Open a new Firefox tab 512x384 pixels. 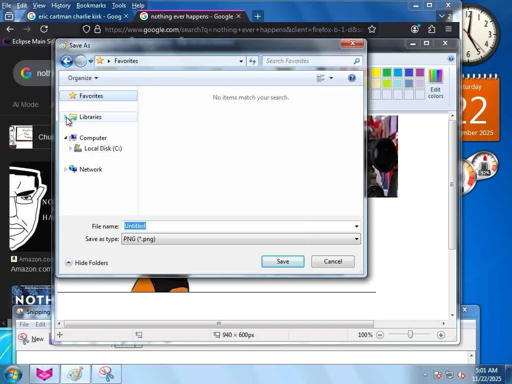(x=257, y=16)
